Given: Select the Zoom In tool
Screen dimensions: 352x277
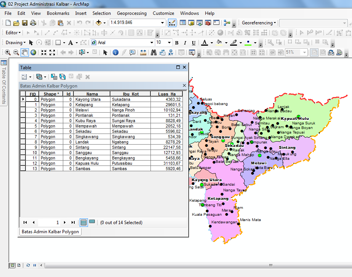Looking at the screenshot, I should 8,53.
